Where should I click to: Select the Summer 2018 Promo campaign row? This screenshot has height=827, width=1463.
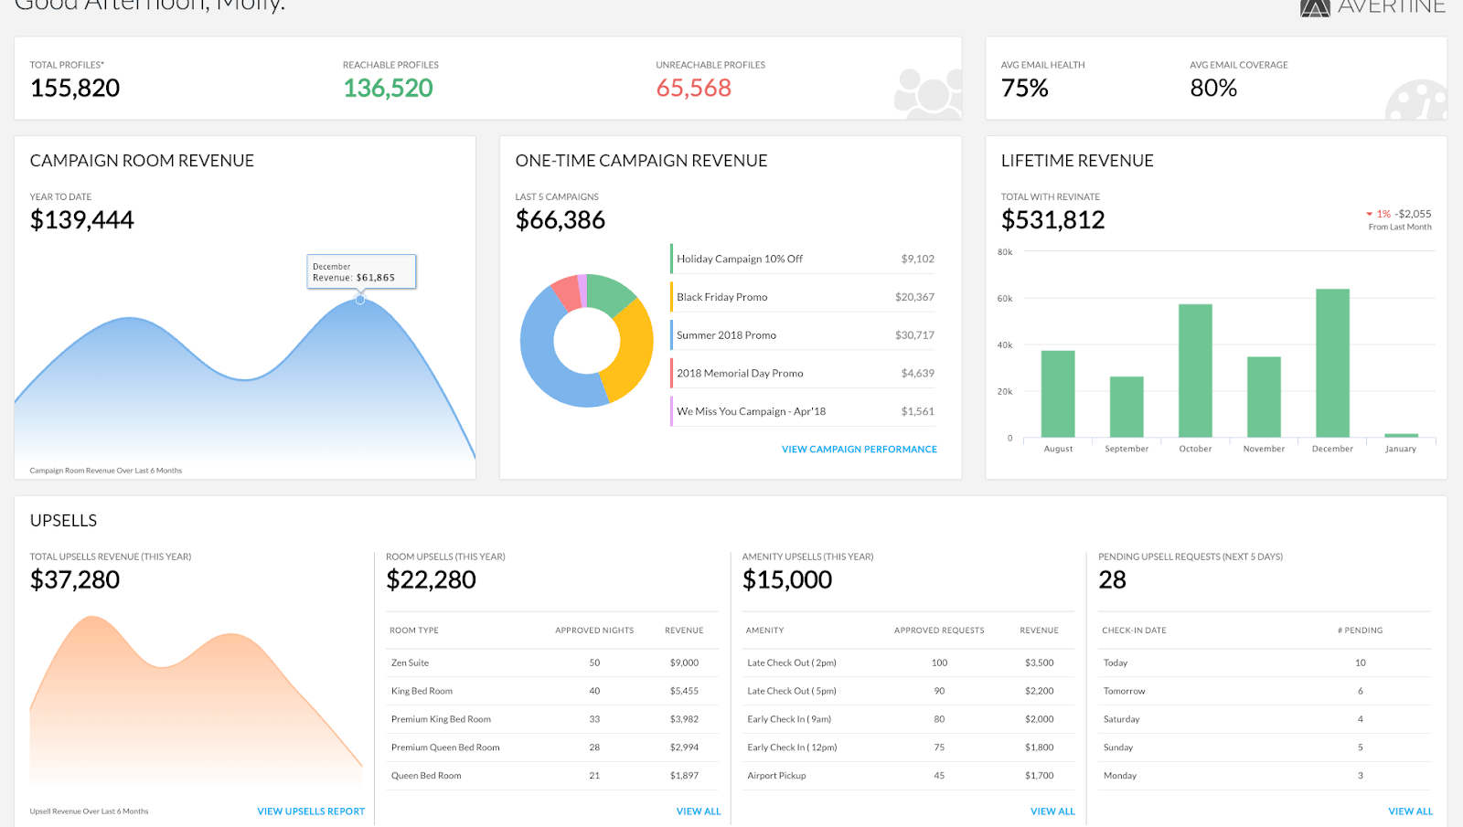[x=805, y=335]
